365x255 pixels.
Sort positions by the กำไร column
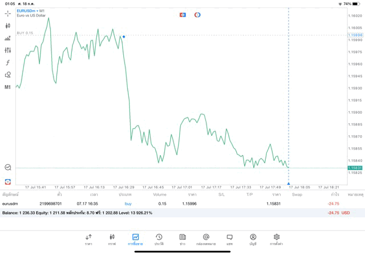click(334, 195)
